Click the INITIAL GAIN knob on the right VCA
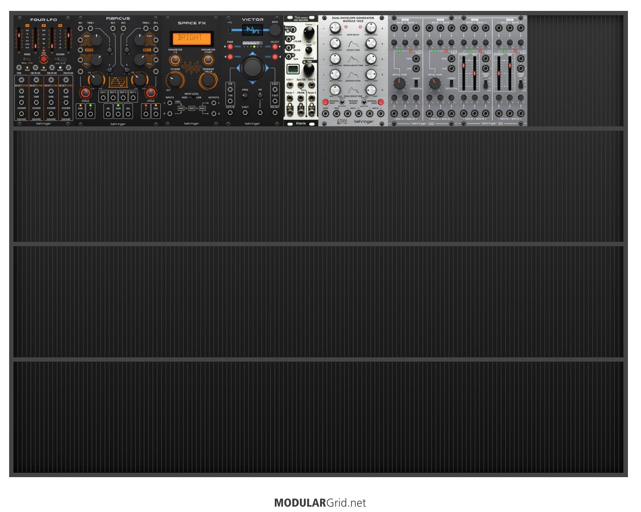Viewport: 641px width, 512px height. click(x=435, y=83)
